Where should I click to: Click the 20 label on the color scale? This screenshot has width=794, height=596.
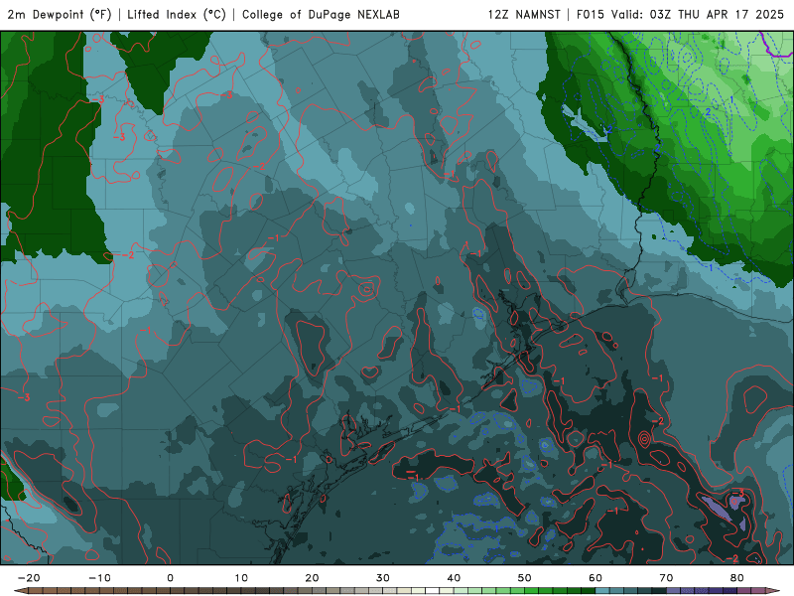(x=312, y=578)
